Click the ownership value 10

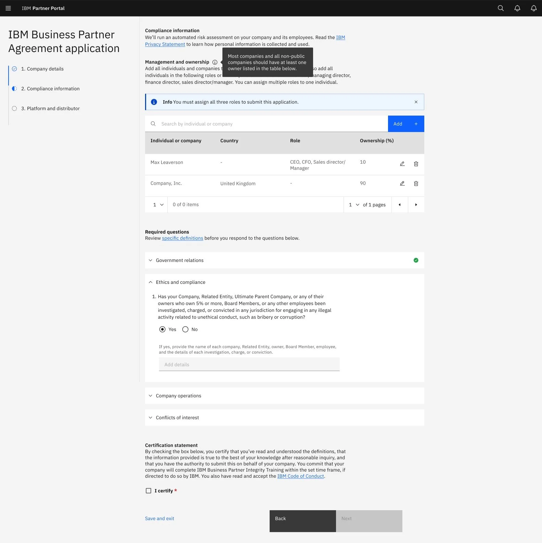pos(363,162)
